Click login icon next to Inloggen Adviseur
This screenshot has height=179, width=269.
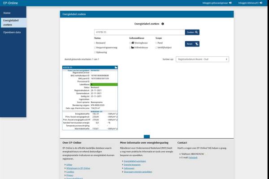point(261,3)
